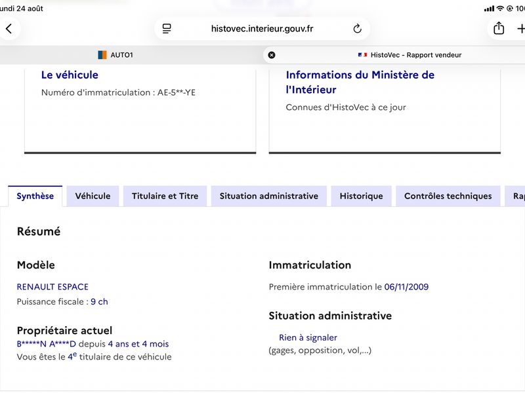Click the AUTO1 tab favicon

tap(102, 55)
